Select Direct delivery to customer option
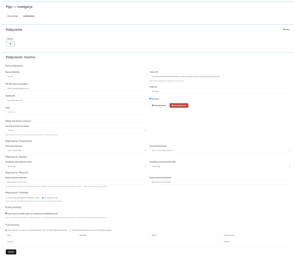 pyautogui.click(x=6, y=230)
